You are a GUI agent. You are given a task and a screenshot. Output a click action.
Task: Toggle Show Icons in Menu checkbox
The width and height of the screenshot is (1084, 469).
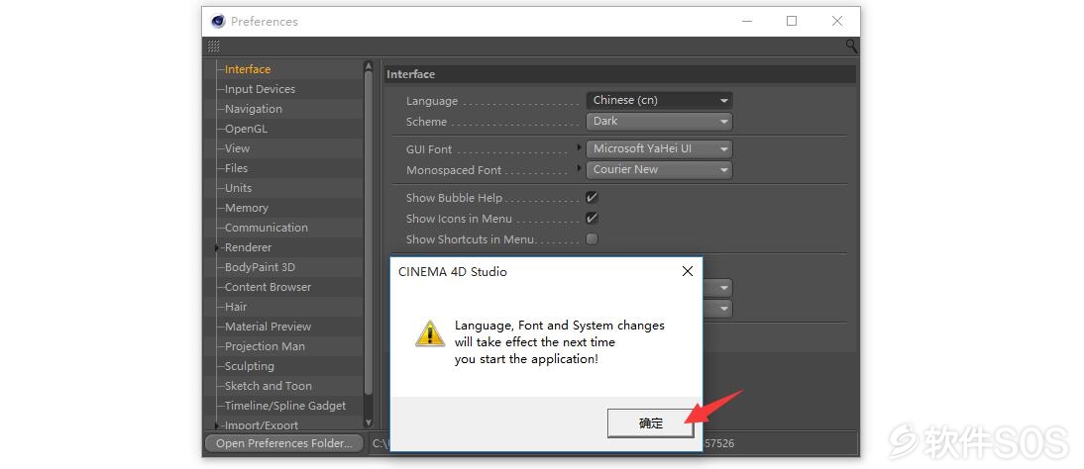click(592, 219)
